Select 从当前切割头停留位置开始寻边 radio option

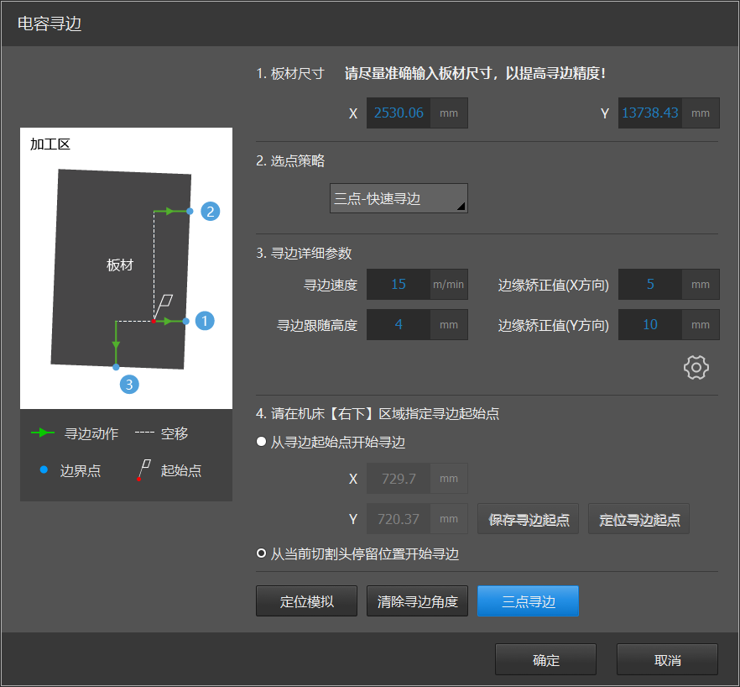point(262,554)
